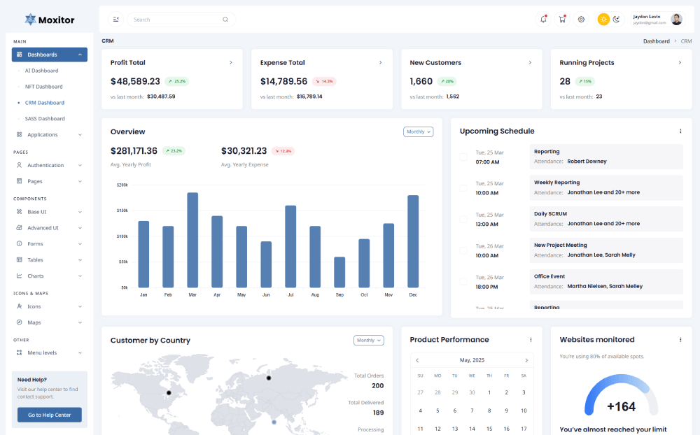Switch to dark mode moon toggle

[617, 20]
